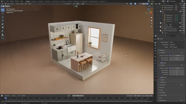Open the Scene properties tab
The image size is (186, 104).
[155, 51]
